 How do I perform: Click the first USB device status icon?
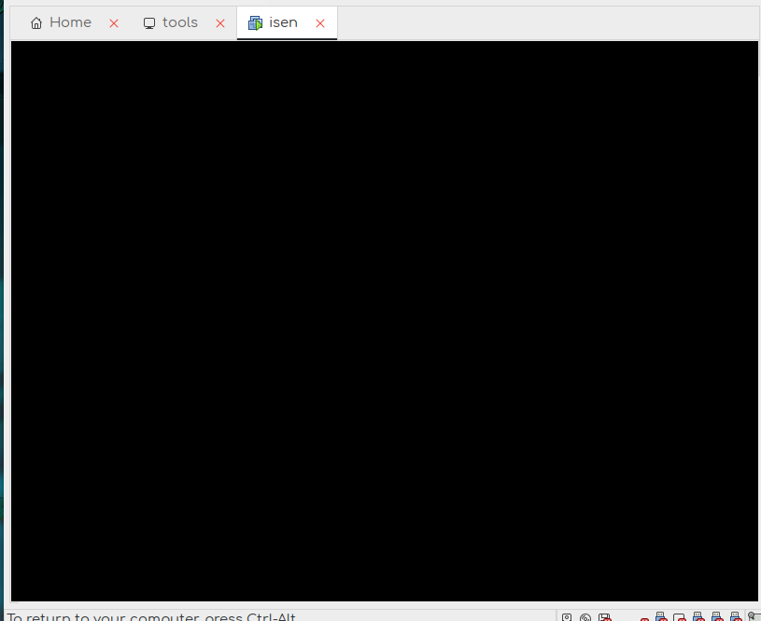click(x=661, y=617)
